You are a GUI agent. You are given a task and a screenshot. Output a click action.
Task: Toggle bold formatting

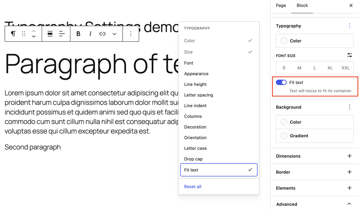click(78, 34)
